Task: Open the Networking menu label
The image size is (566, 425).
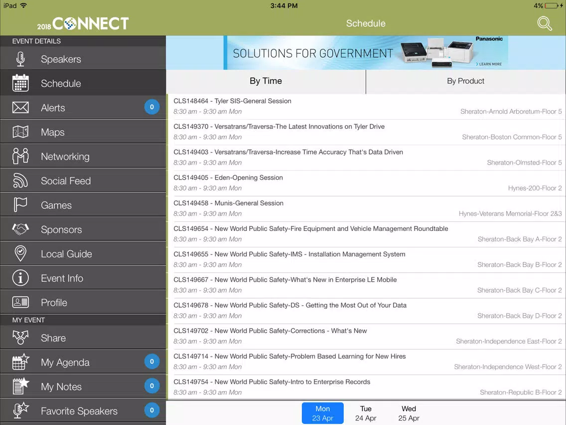Action: [65, 157]
